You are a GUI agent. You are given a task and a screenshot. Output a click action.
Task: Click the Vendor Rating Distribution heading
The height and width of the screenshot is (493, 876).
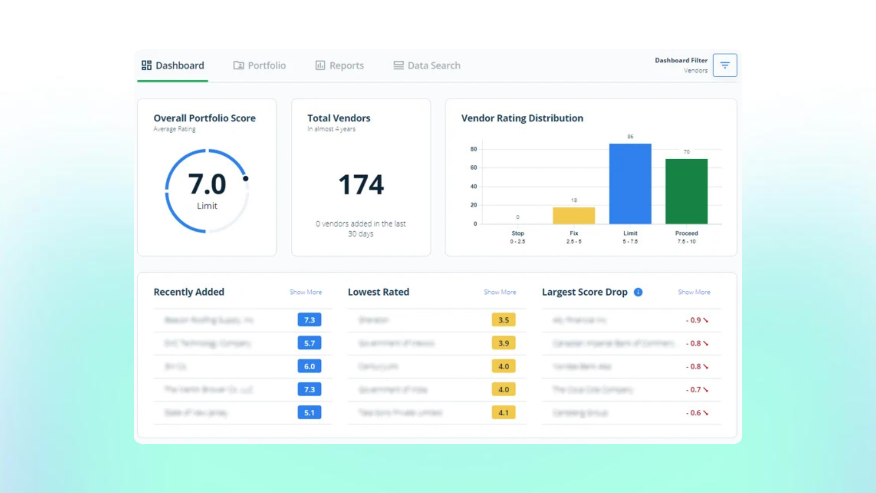point(522,118)
